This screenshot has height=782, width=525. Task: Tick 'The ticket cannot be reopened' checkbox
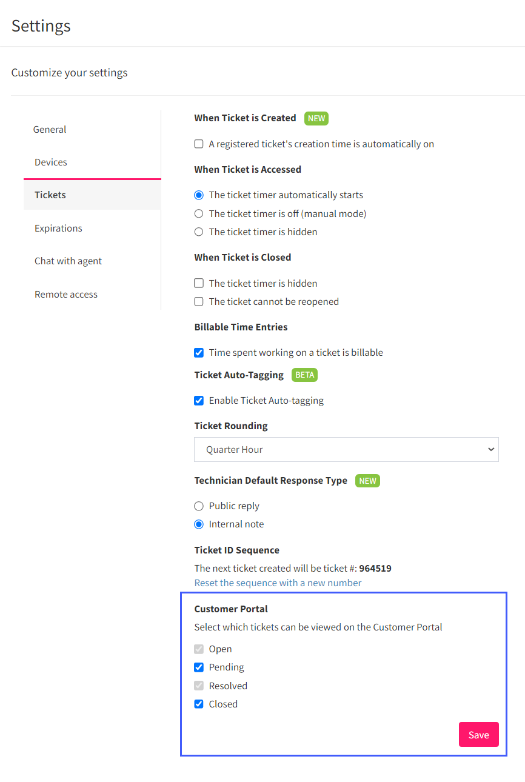[198, 301]
